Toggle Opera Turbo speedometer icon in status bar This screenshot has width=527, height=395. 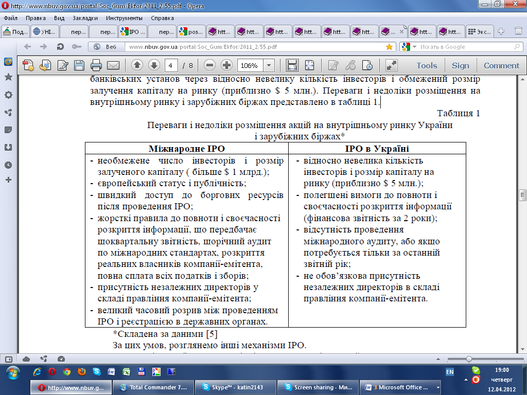click(61, 359)
